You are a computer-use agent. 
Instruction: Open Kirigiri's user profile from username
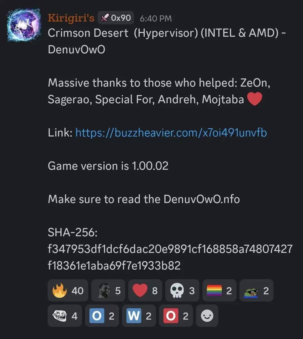coord(71,18)
